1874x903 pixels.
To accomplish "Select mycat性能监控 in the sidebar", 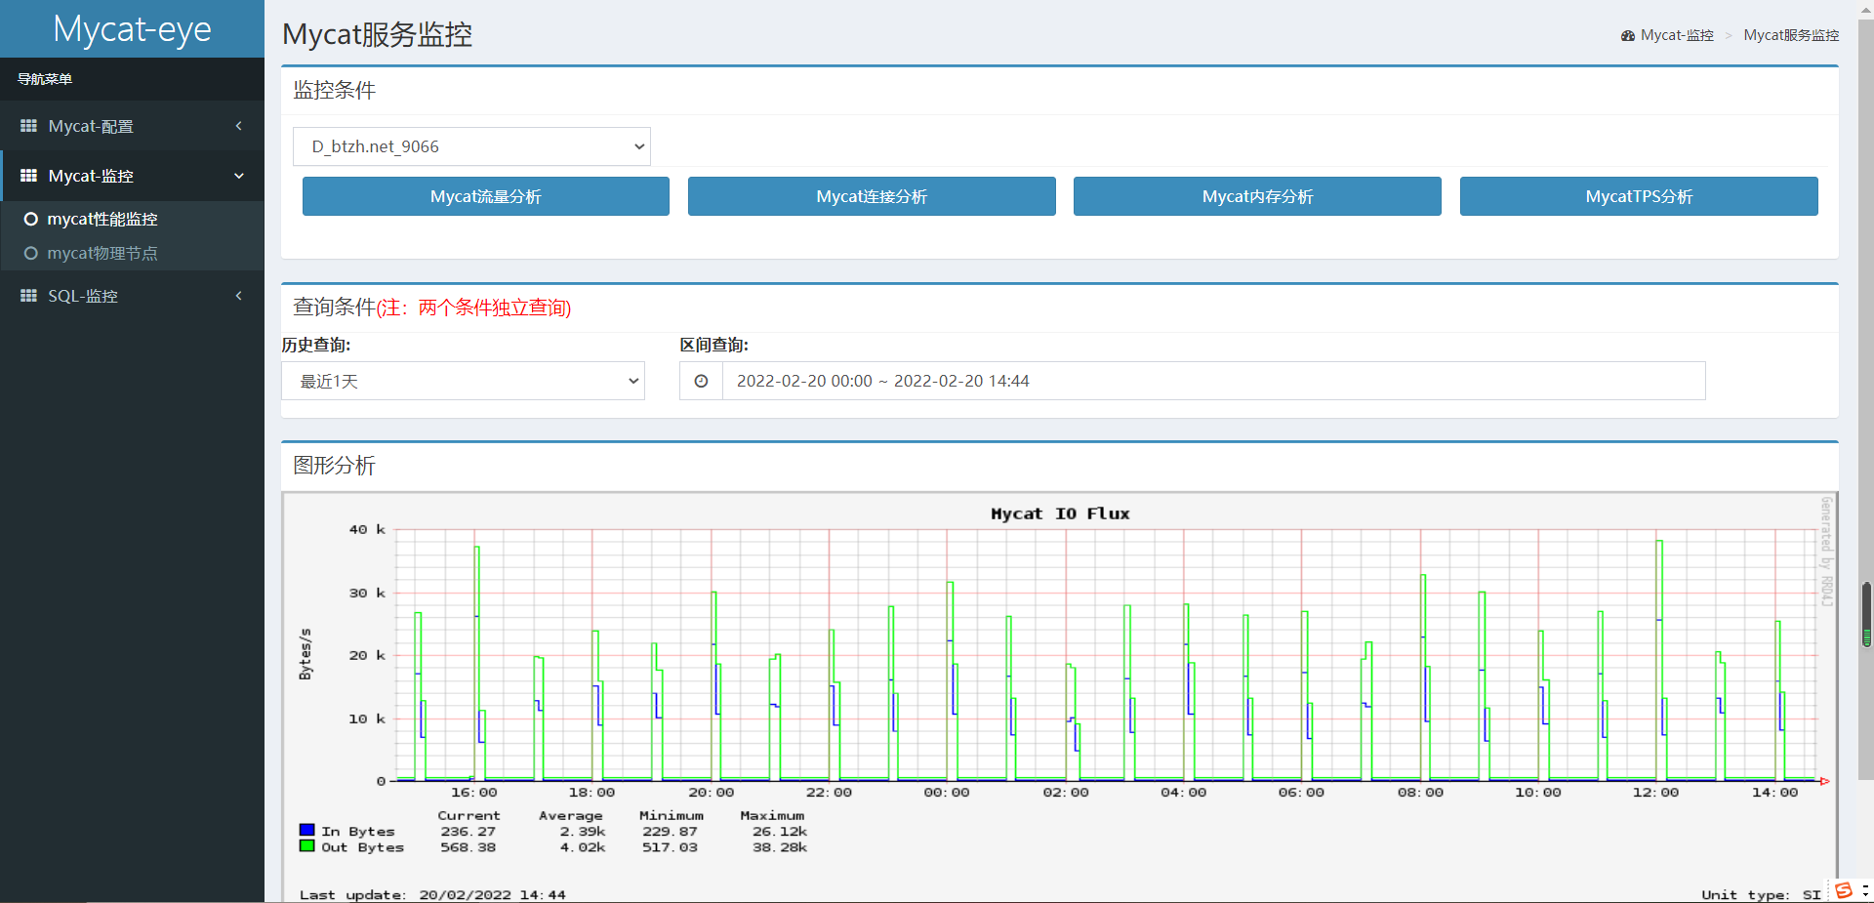I will point(102,220).
